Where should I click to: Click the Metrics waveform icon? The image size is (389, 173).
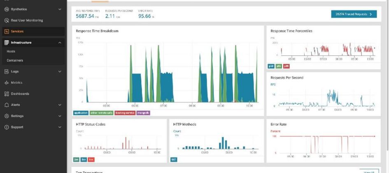(7, 83)
